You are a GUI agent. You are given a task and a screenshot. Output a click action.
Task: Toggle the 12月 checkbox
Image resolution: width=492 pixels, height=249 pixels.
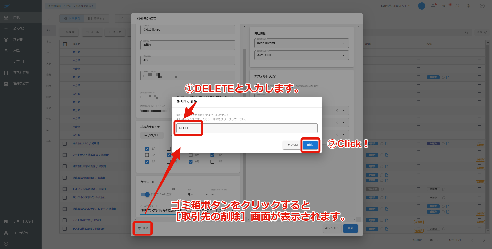(x=212, y=162)
